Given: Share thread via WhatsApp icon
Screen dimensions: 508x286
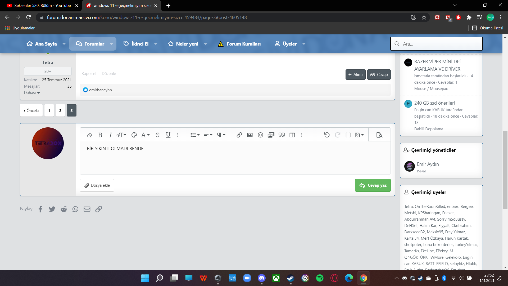Looking at the screenshot, I should 75,209.
